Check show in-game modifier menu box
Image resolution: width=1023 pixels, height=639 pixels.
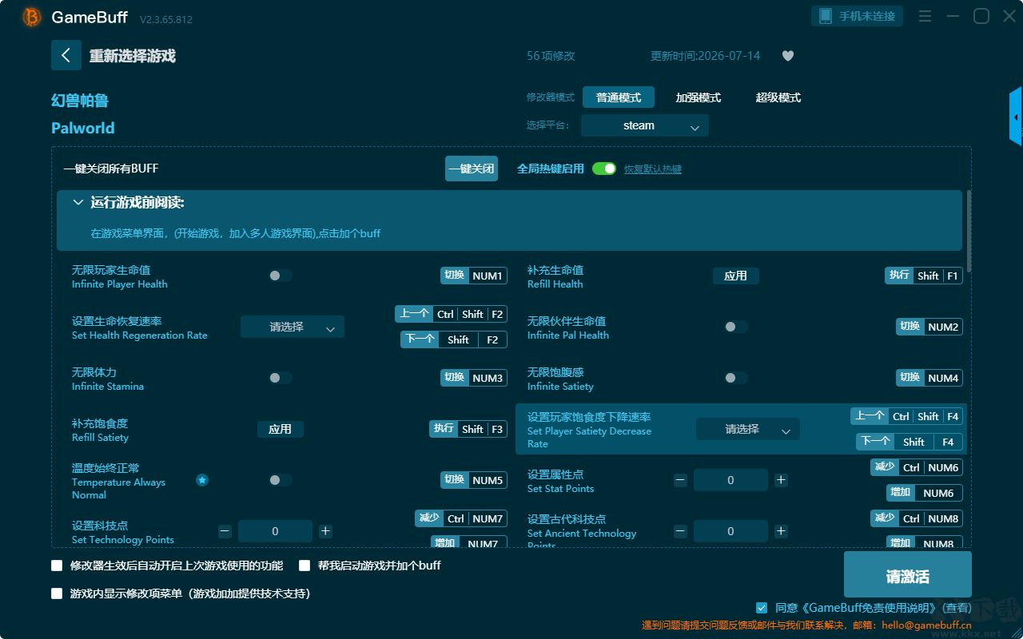point(57,593)
